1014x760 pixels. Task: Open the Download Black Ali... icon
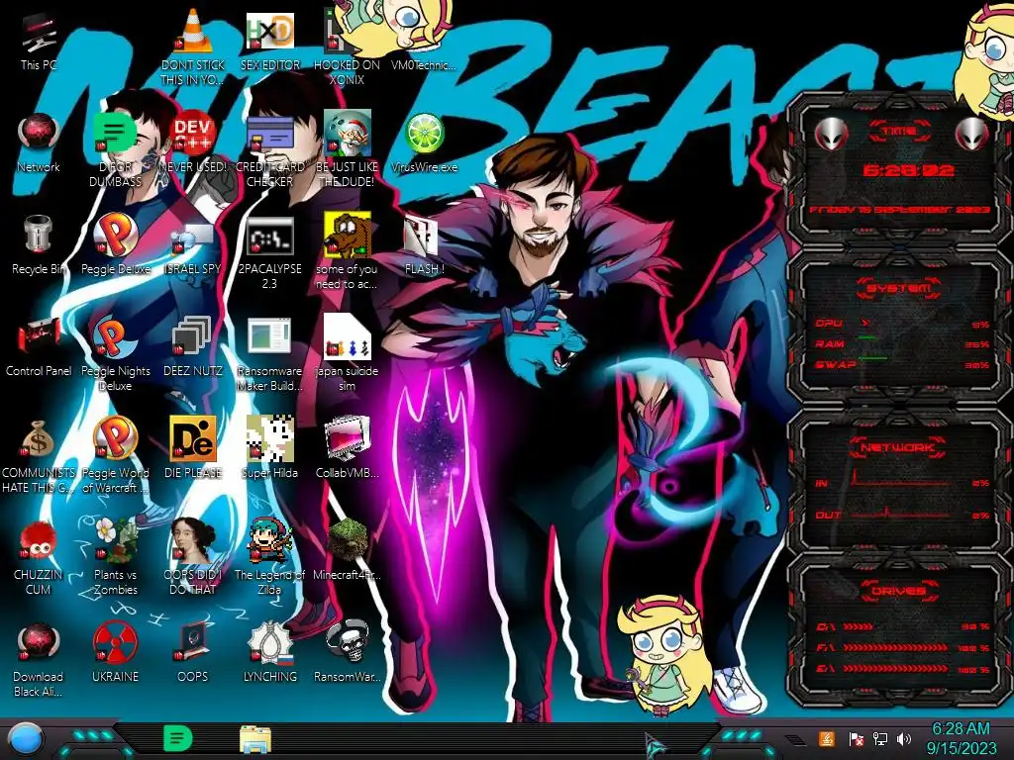coord(39,642)
